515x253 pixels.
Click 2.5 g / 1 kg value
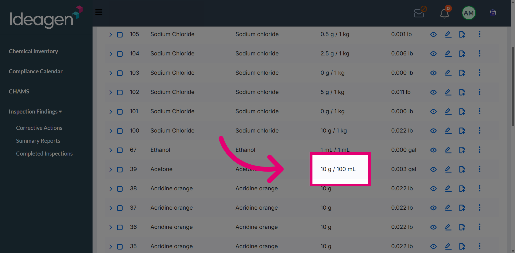335,53
